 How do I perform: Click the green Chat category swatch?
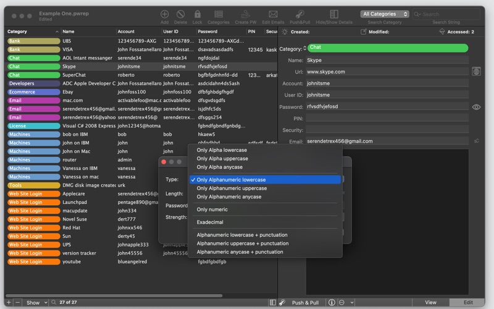tap(387, 48)
